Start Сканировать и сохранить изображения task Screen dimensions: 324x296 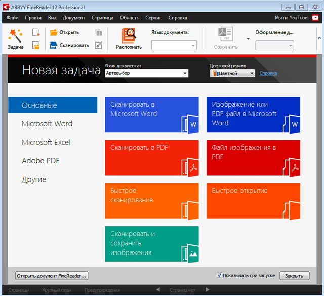point(152,244)
